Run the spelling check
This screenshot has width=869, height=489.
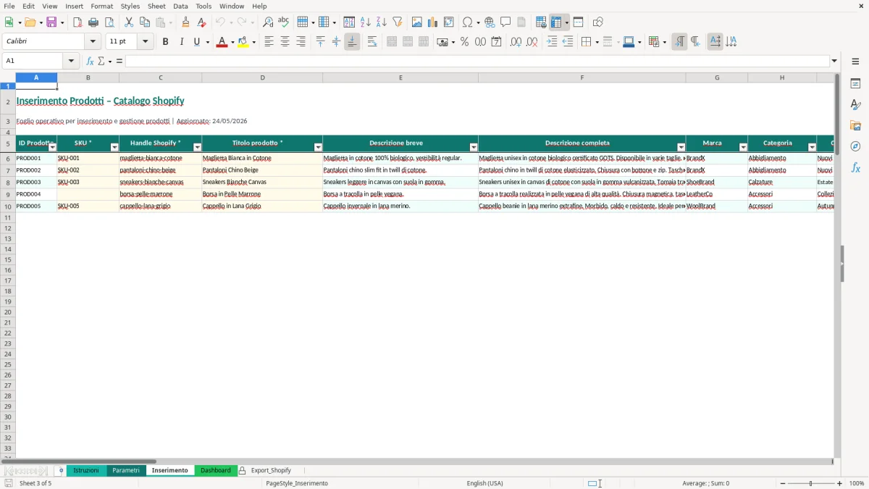[284, 22]
